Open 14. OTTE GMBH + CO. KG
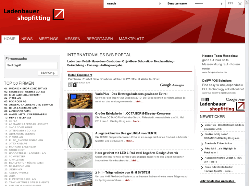This screenshot has height=186, width=249. (20, 131)
